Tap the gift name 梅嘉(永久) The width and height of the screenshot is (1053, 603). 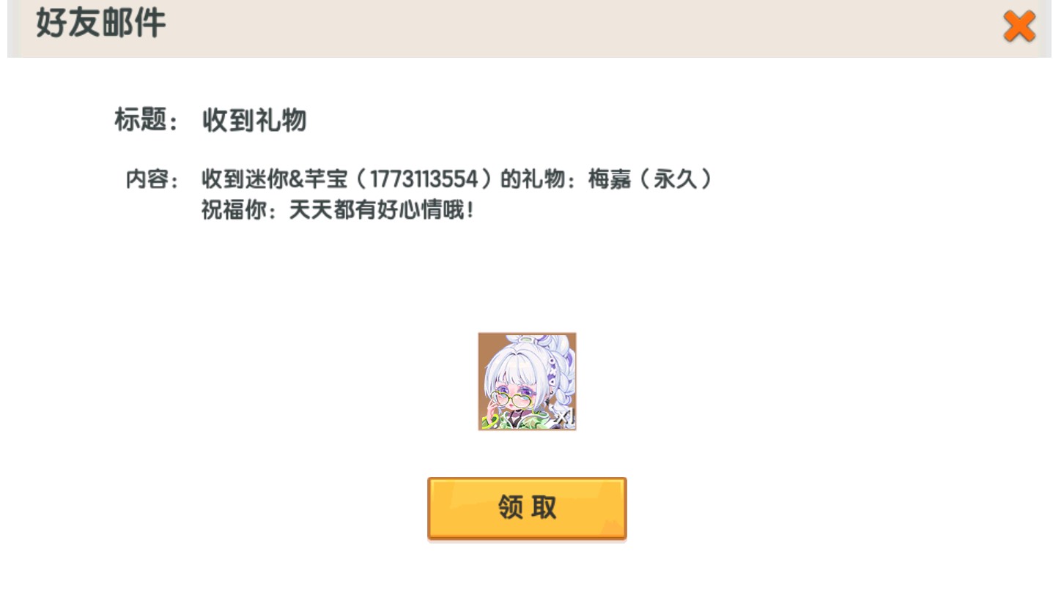click(650, 179)
